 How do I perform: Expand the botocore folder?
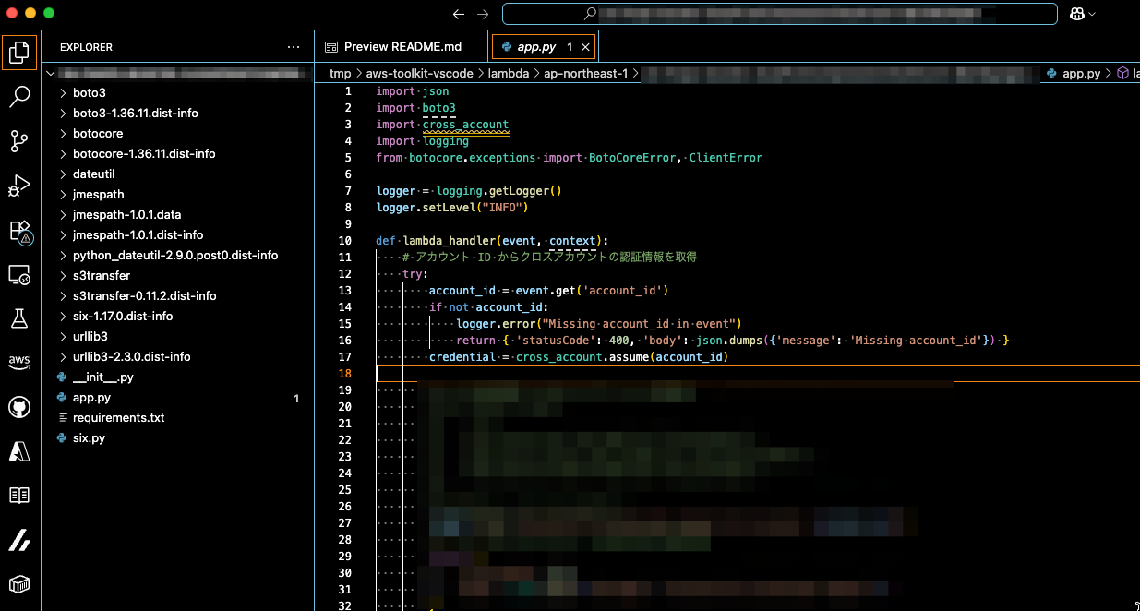click(63, 134)
